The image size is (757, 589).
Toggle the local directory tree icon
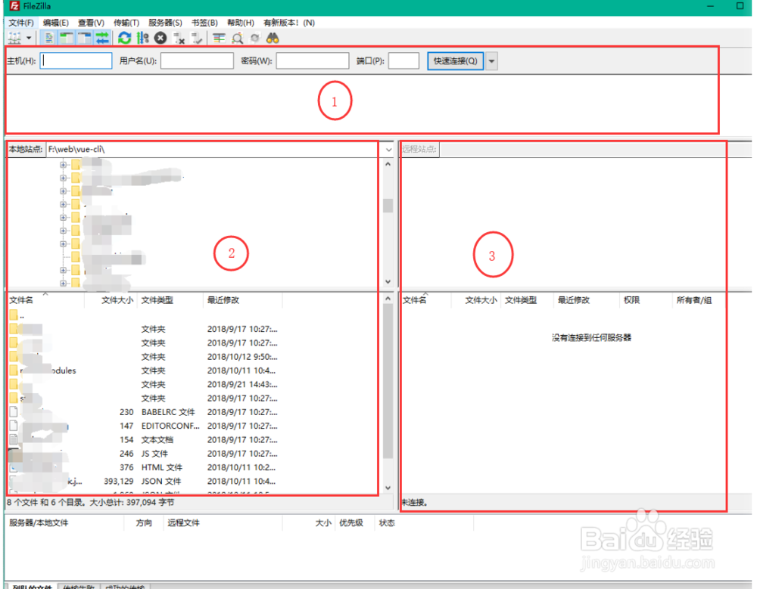click(x=67, y=38)
